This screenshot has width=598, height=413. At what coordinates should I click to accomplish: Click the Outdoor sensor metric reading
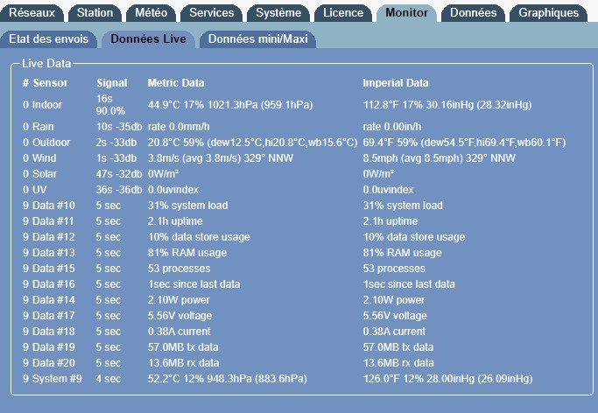(252, 143)
